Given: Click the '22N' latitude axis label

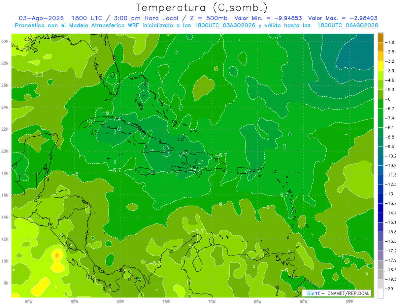Looking at the screenshot, I should click(x=5, y=129).
